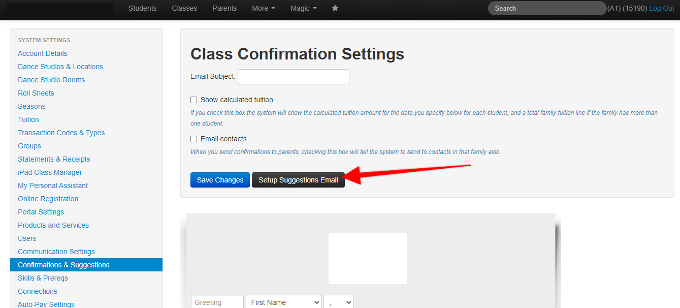Image resolution: width=680 pixels, height=308 pixels.
Task: Open Communication Settings
Action: pyautogui.click(x=56, y=252)
